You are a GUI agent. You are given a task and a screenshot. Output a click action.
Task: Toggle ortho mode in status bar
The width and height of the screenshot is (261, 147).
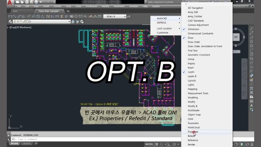tap(169, 144)
